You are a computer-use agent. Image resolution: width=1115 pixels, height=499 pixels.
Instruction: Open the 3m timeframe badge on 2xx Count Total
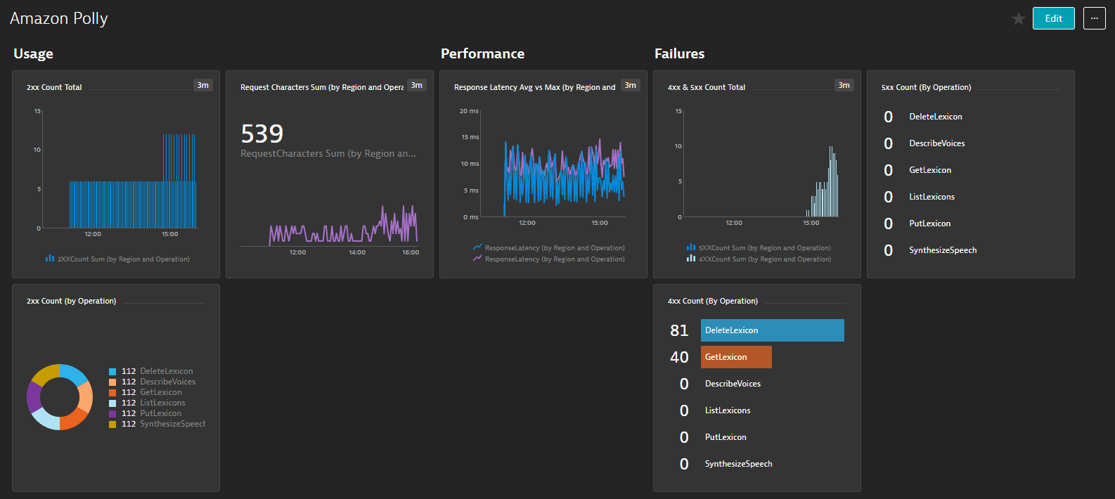tap(202, 85)
